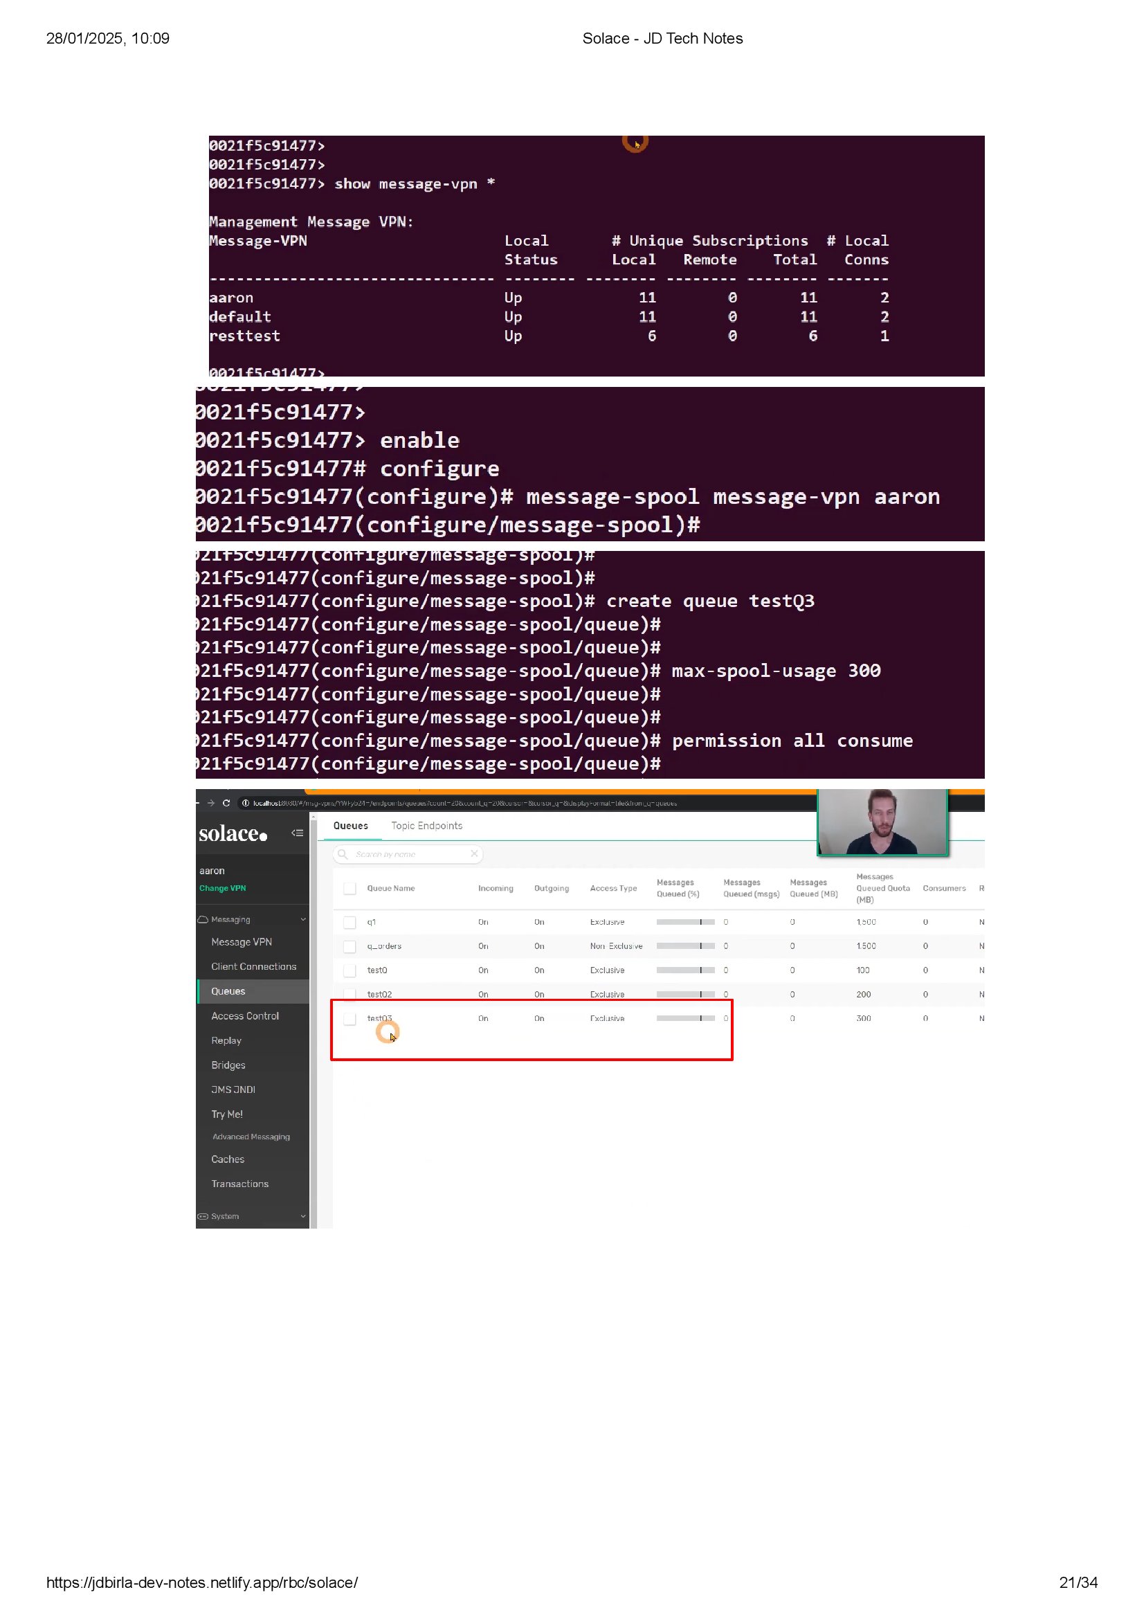This screenshot has height=1619, width=1144.
Task: Collapse the Solace sidebar menu icon
Action: pos(298,833)
